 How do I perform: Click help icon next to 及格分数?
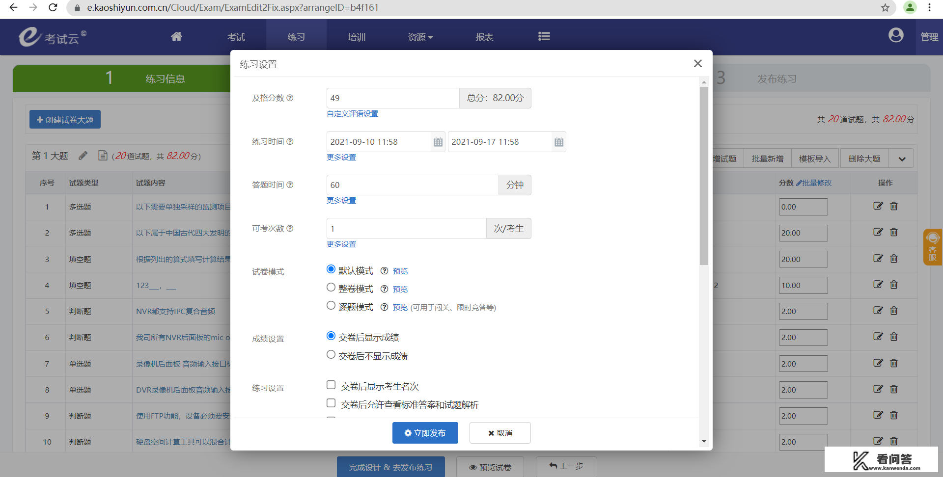[290, 98]
